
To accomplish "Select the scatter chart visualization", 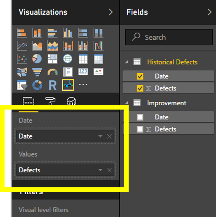I will (22, 59).
